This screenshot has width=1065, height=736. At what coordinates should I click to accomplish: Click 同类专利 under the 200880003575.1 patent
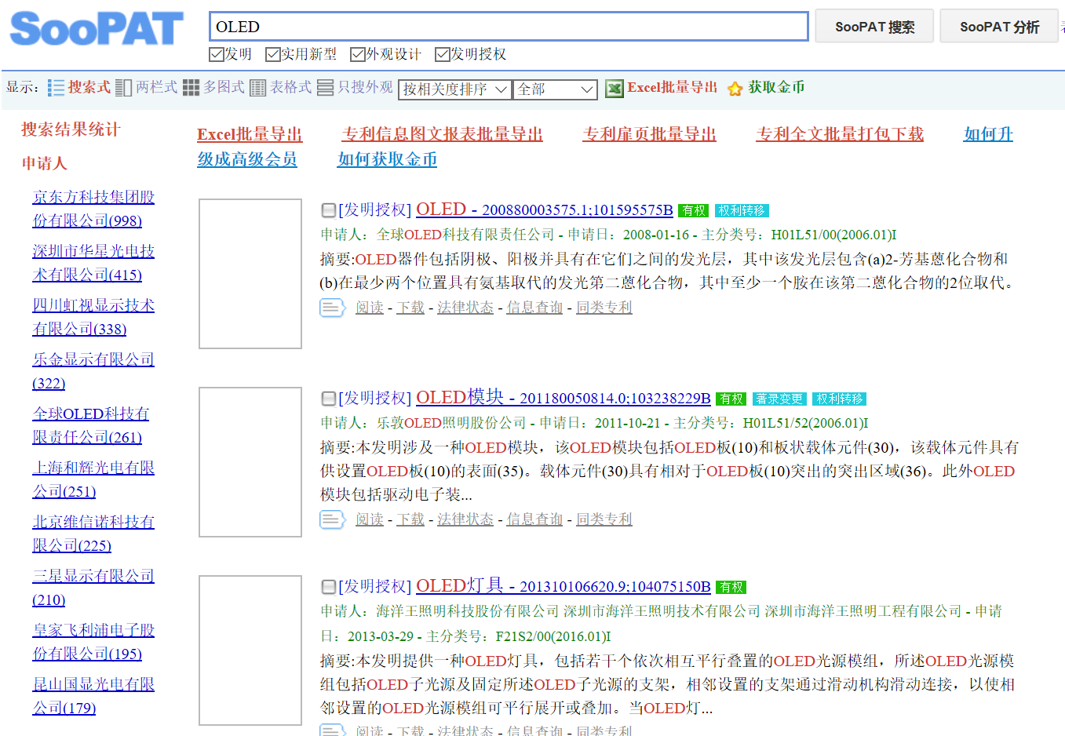click(x=604, y=308)
